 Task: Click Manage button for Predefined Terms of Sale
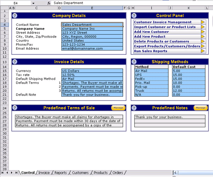point(118,108)
